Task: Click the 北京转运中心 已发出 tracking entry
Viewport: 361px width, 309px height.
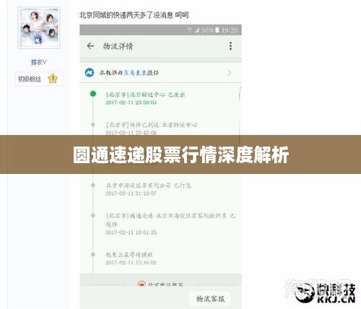Action: pos(145,98)
